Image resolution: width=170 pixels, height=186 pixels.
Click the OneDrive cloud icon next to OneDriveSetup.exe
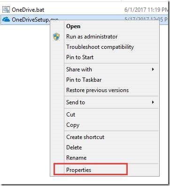point(6,19)
